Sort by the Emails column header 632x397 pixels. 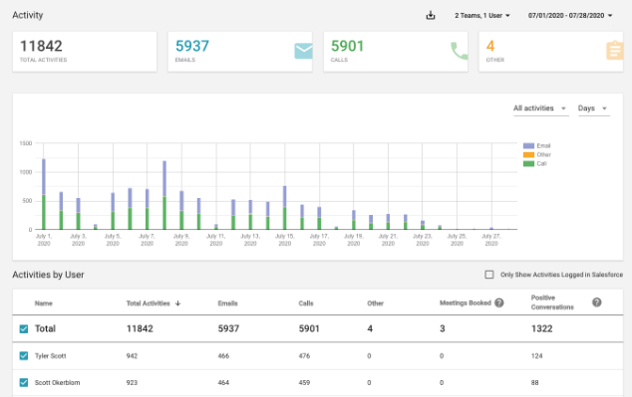227,303
